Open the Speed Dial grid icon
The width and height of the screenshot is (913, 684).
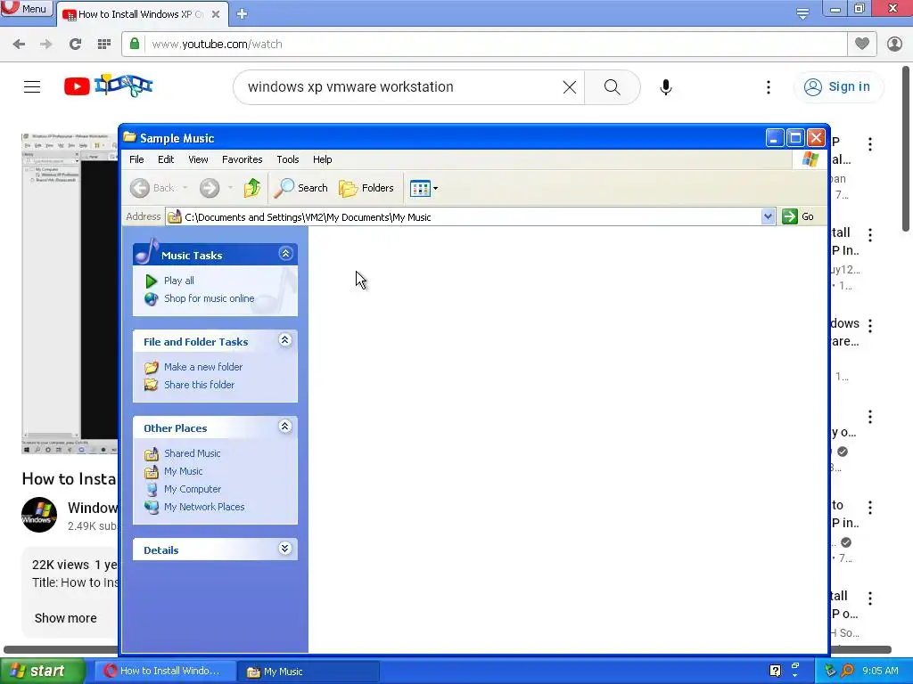point(104,45)
